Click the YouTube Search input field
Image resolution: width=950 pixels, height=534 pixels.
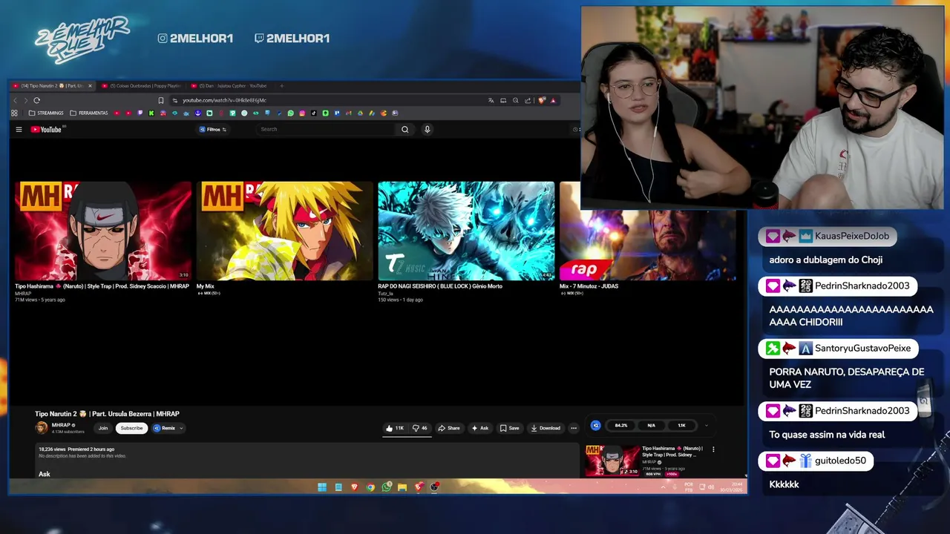pyautogui.click(x=327, y=129)
